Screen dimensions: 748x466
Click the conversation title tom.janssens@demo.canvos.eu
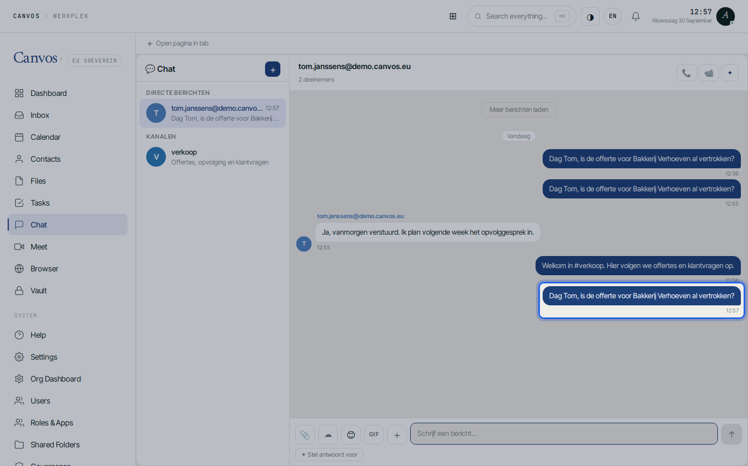[354, 66]
